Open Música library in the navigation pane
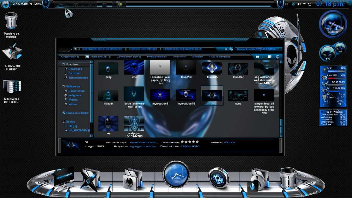This screenshot has height=198, width=352. coord(73,100)
